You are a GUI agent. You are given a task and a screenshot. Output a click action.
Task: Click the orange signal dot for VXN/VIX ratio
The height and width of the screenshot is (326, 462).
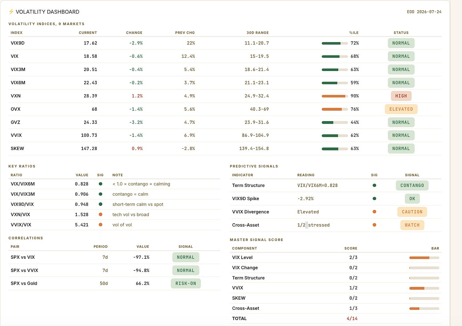click(x=101, y=214)
